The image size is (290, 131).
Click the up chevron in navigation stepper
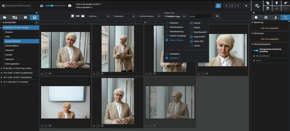point(232,5)
